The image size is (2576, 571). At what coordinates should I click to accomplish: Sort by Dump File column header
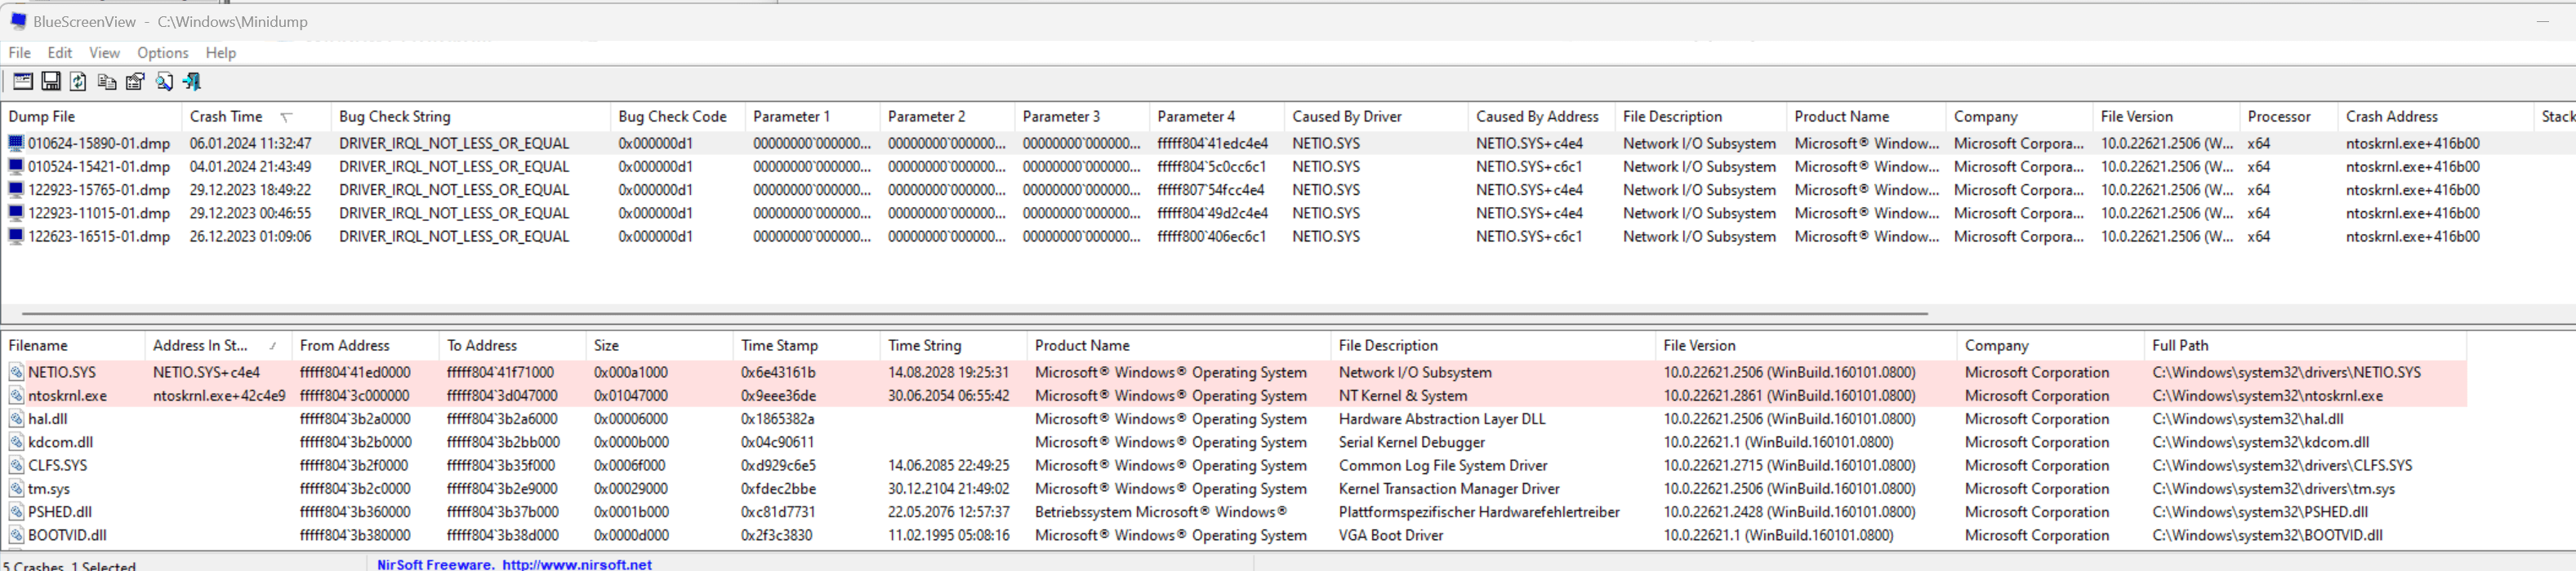click(91, 117)
